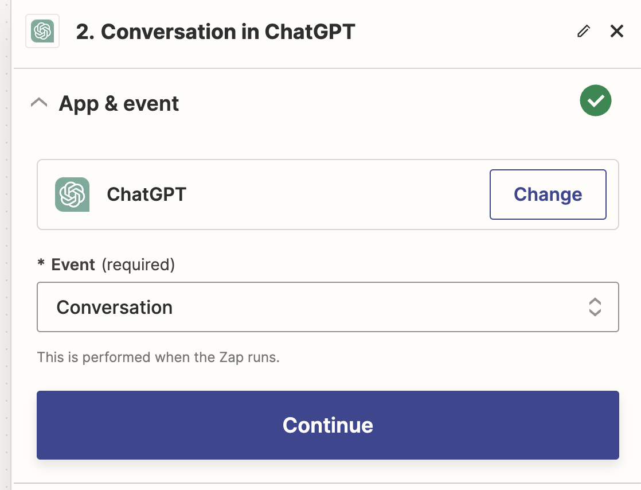Open the Event dropdown showing Conversation
The width and height of the screenshot is (641, 490).
pos(328,307)
